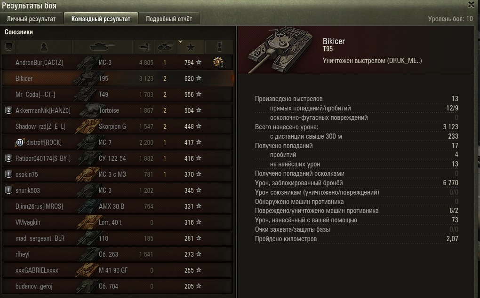The image size is (480, 298).
Task: Close the battle results window
Action: tap(471, 5)
